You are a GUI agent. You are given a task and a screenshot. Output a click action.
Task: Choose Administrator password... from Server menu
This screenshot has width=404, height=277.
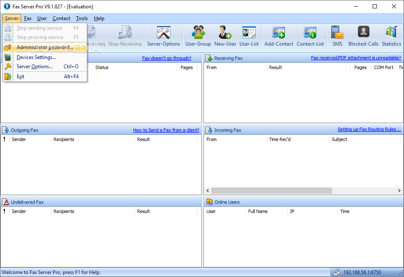[45, 47]
